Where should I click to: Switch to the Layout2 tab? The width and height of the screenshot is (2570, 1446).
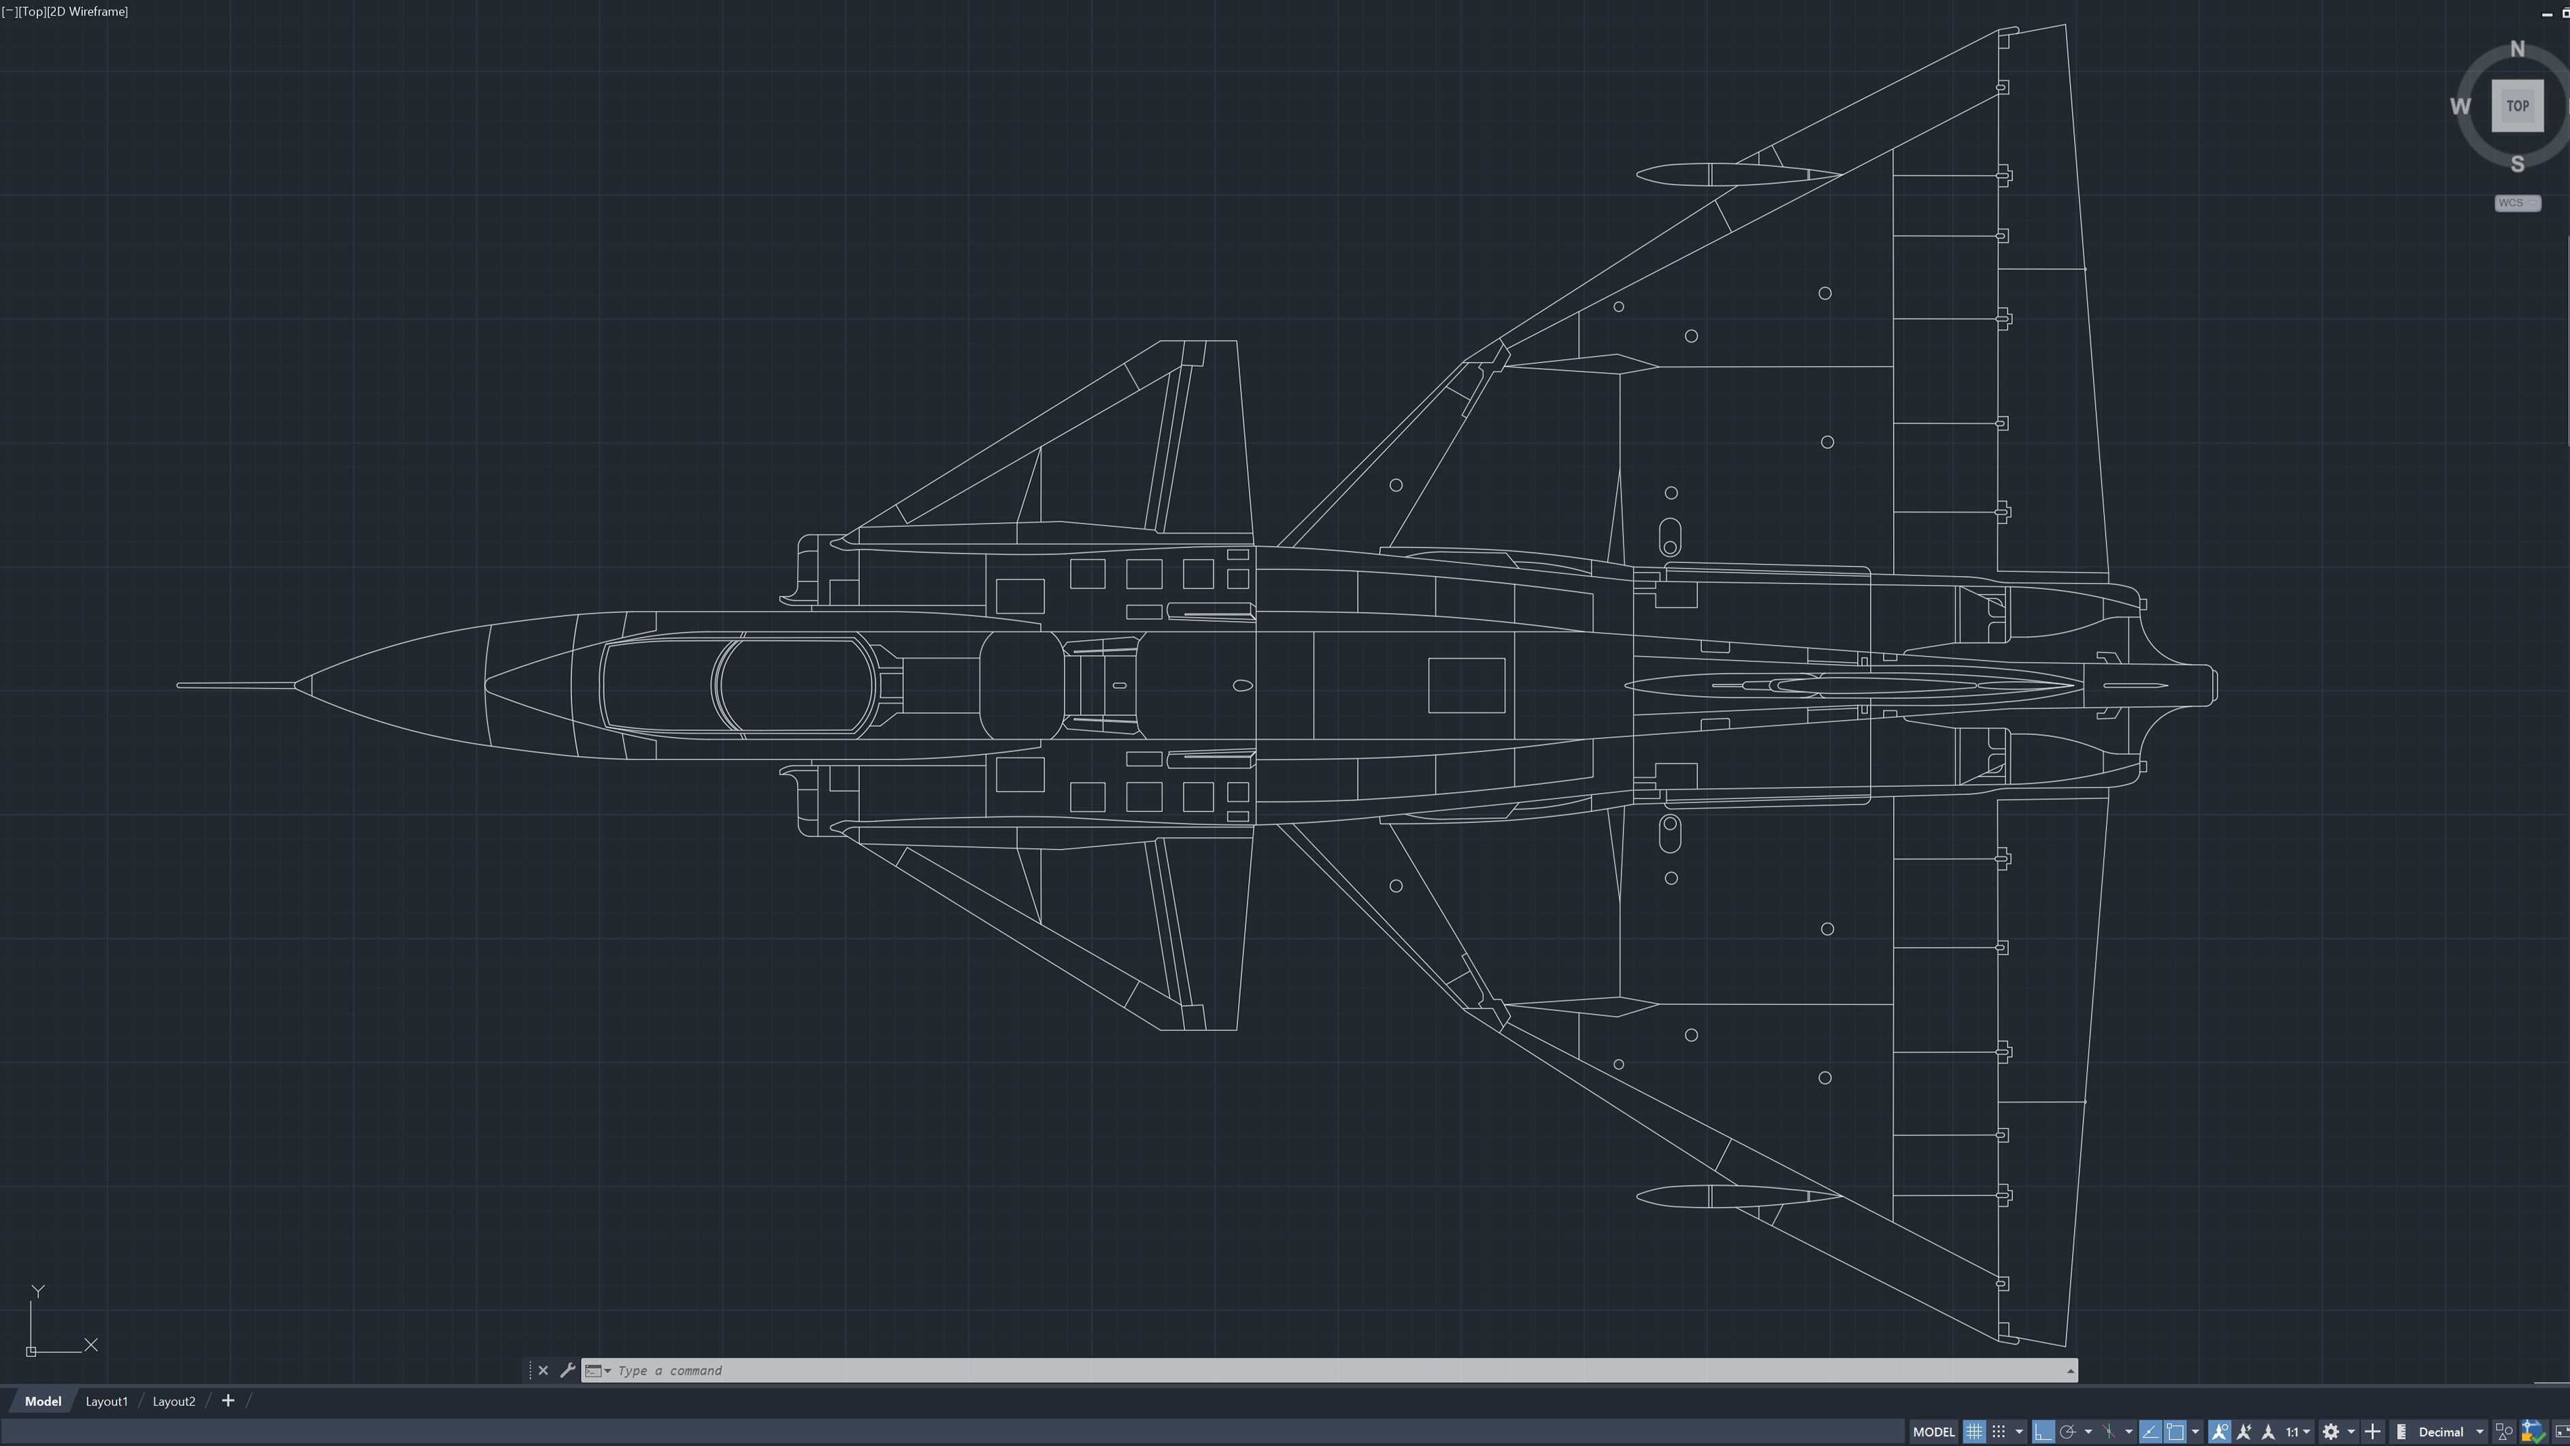[173, 1401]
